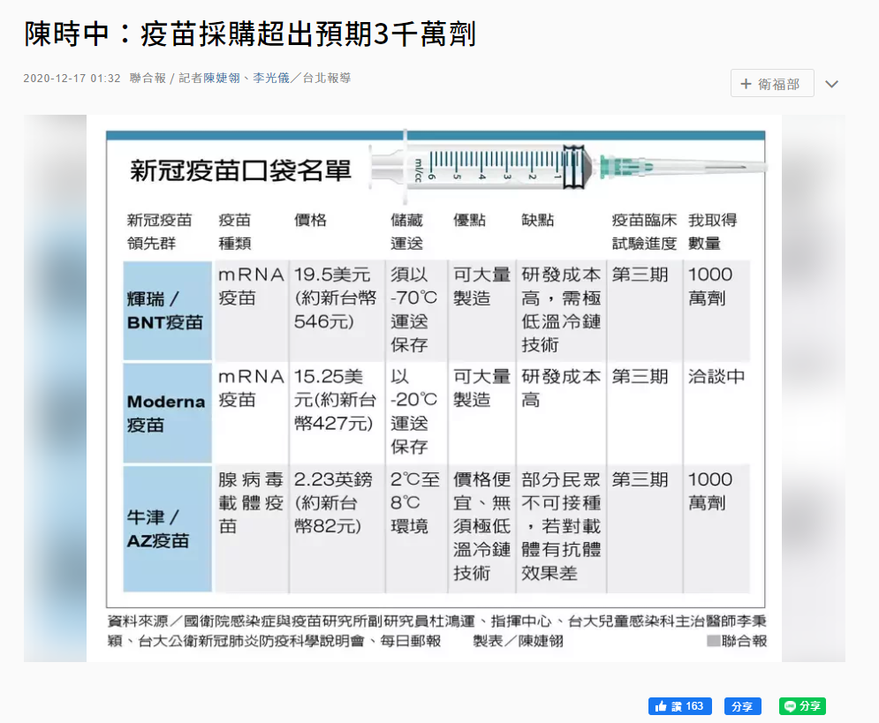Expand the chevron next to 衛福部
Viewport: 879px width, 723px height.
[832, 84]
